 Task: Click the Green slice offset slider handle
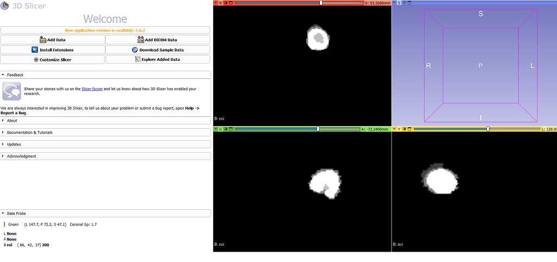pos(318,129)
